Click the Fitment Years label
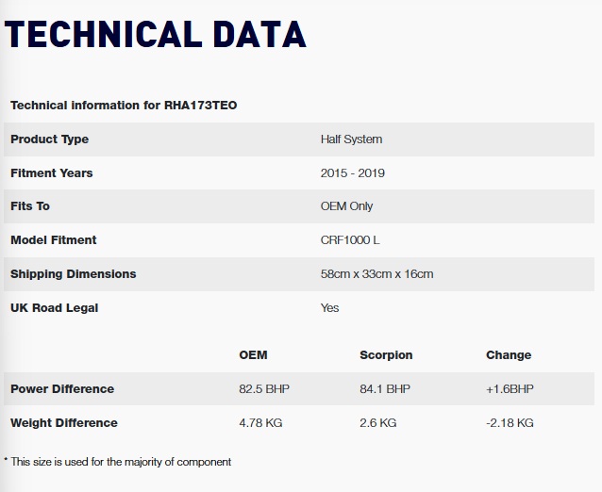This screenshot has height=492, width=602. click(52, 172)
